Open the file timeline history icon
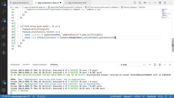 pyautogui.click(x=135, y=3)
